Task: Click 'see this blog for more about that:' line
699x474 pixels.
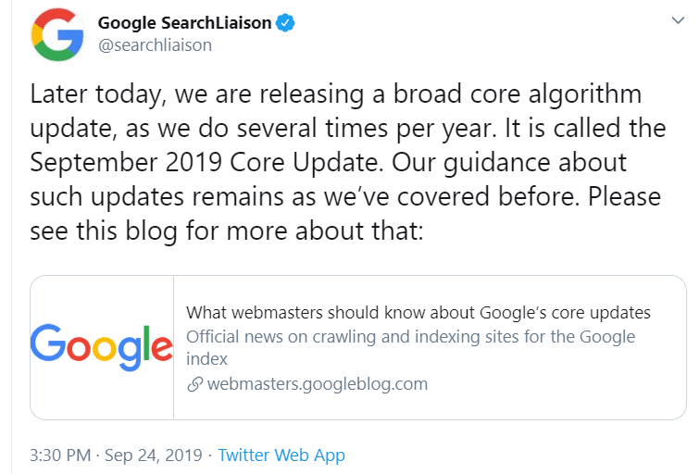Action: tap(227, 231)
